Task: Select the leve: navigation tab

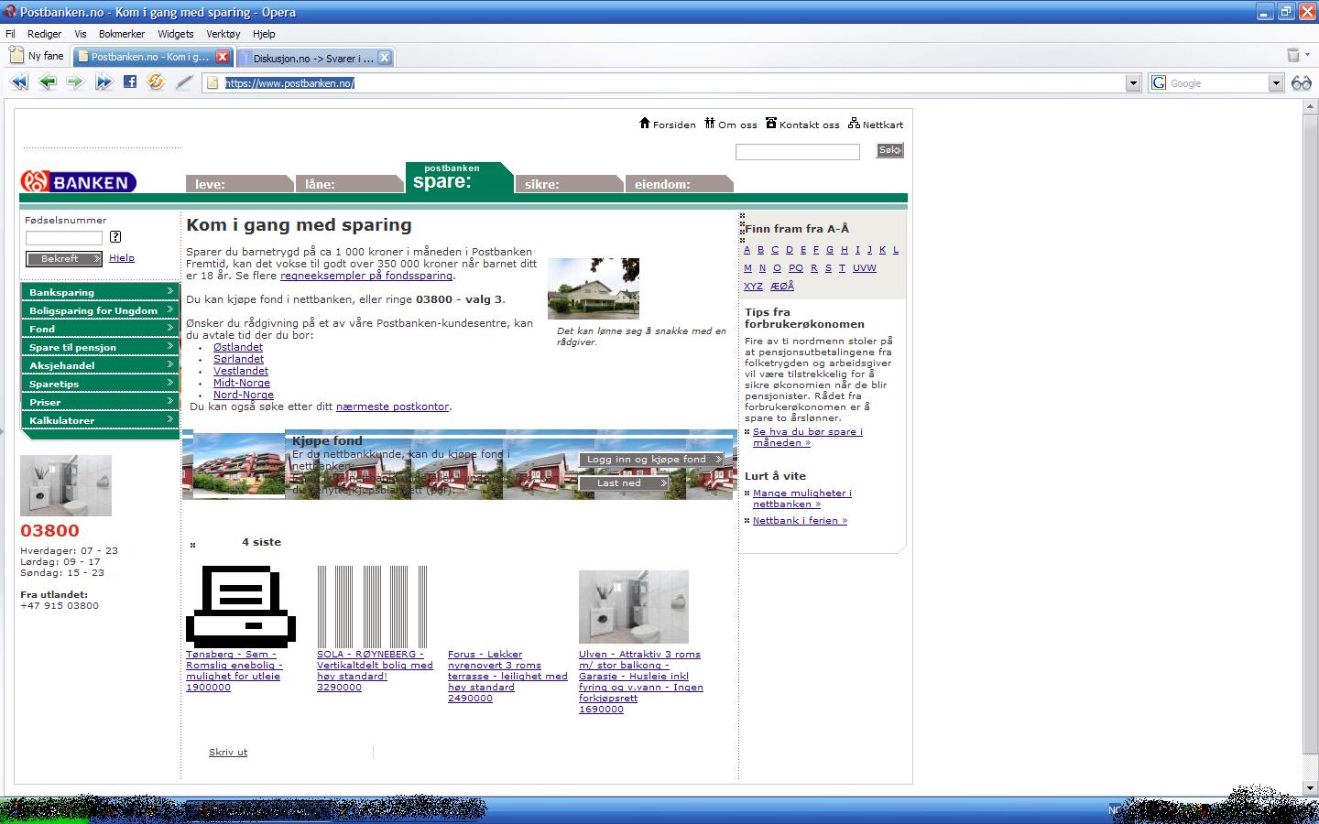Action: tap(240, 184)
